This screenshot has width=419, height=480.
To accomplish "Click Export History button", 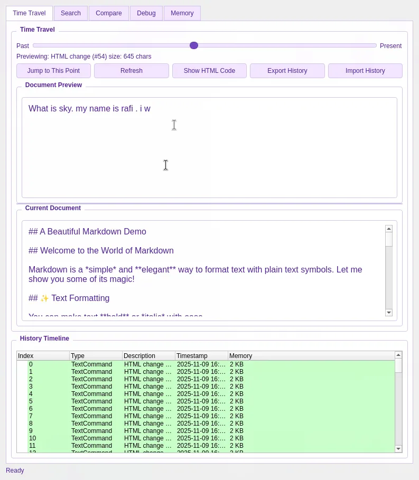I will (287, 71).
